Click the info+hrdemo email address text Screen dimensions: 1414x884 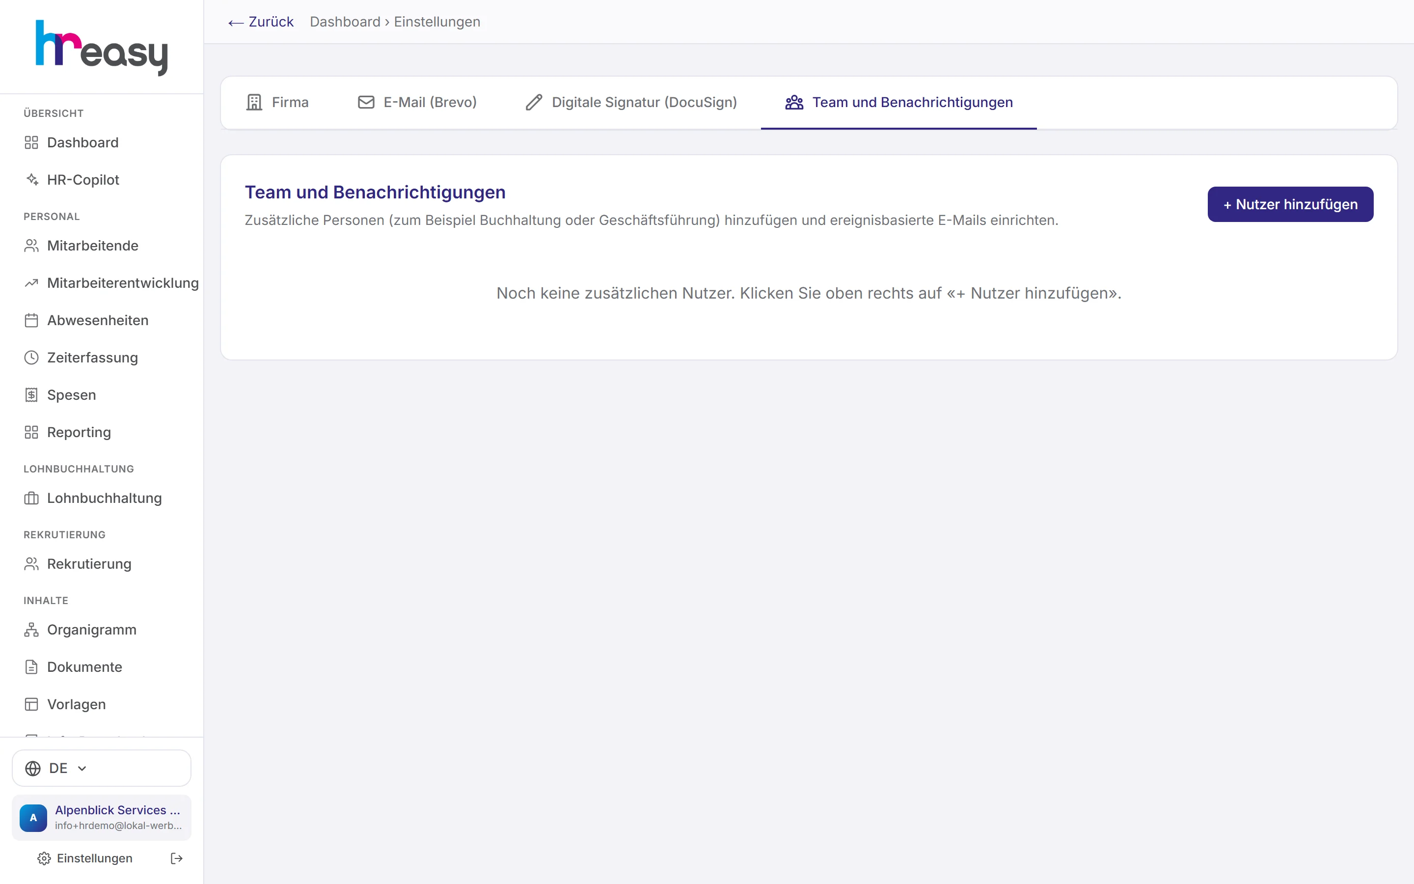point(118,826)
